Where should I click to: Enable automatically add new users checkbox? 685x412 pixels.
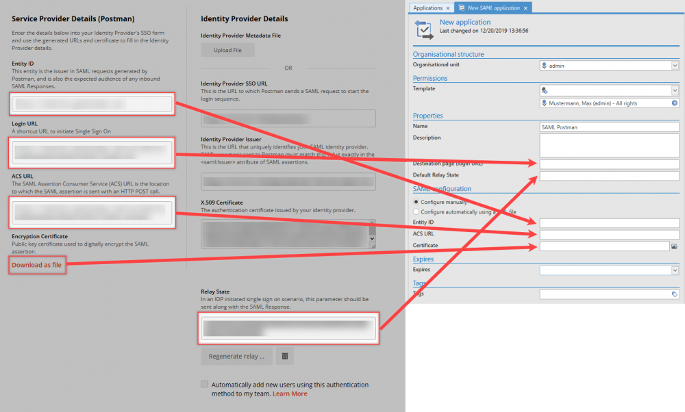205,385
